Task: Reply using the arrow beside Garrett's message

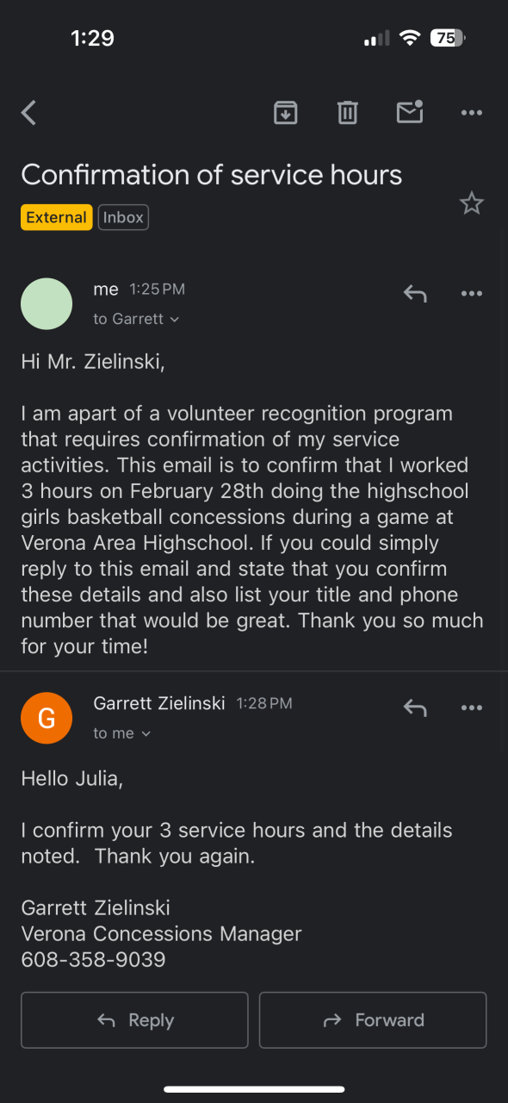Action: [415, 708]
